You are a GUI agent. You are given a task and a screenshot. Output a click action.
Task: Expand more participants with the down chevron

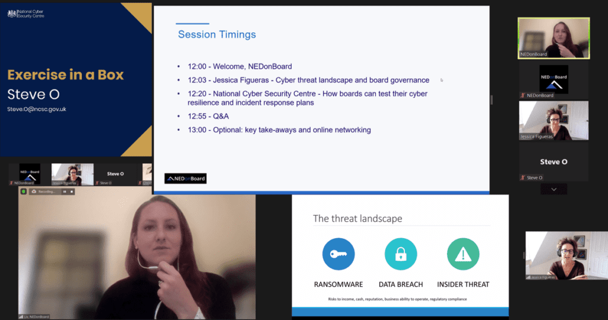(x=554, y=189)
